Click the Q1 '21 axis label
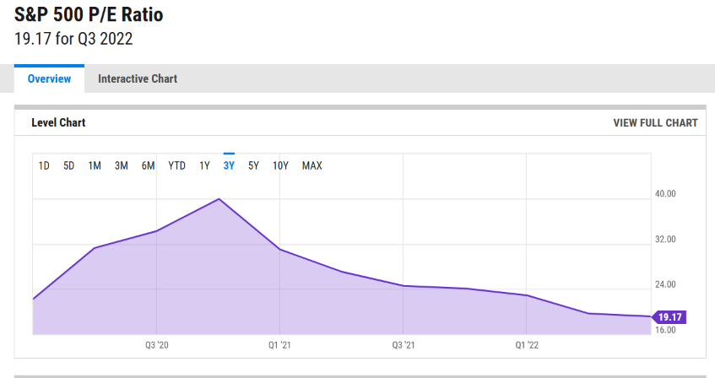Viewport: 715px width, 378px height. (279, 345)
